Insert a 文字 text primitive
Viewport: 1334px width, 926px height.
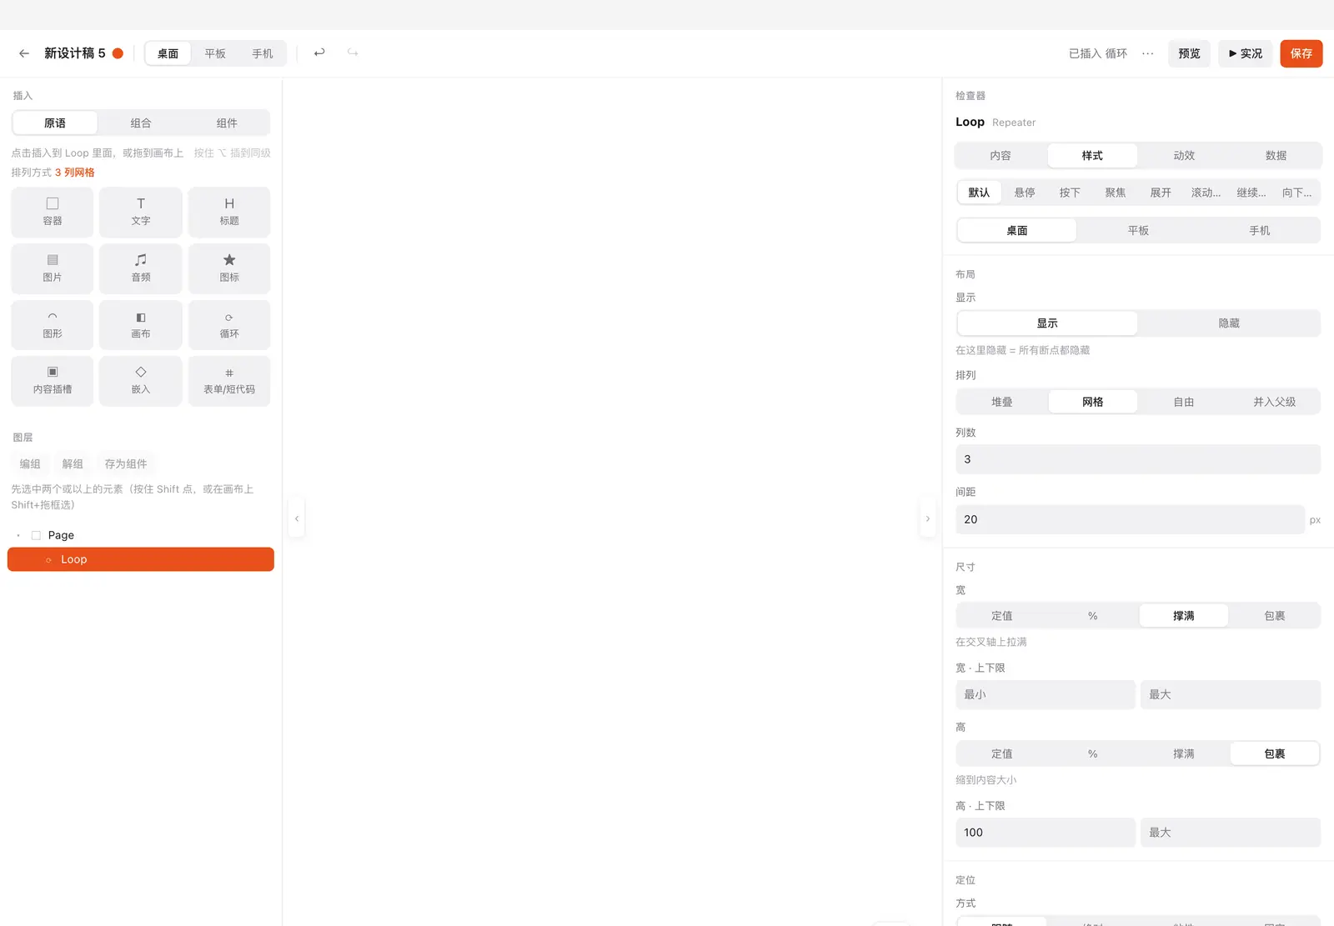tap(141, 212)
